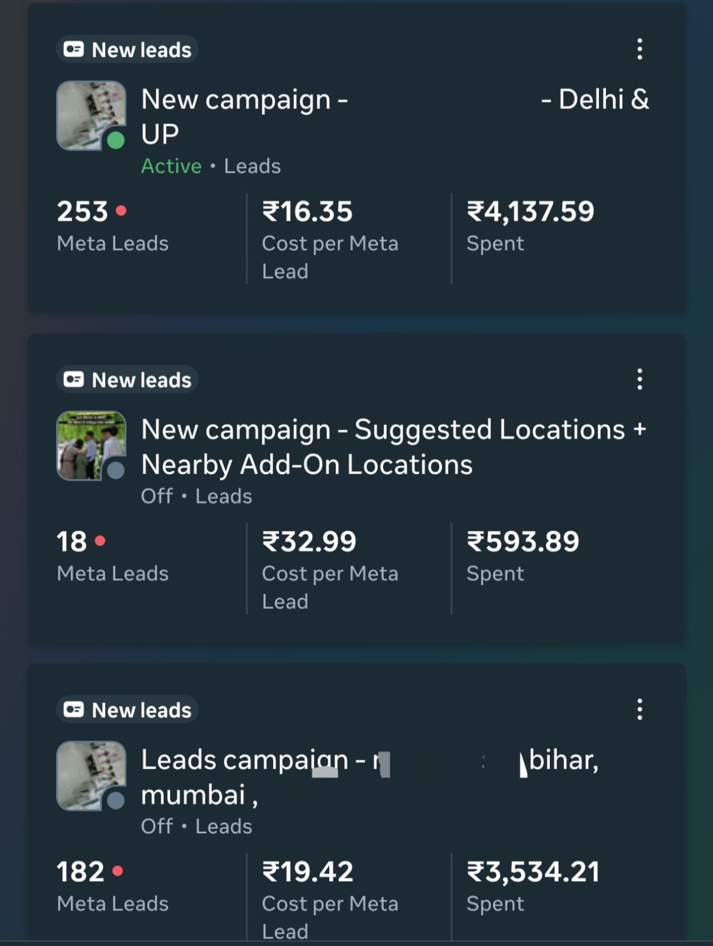Screen dimensions: 713x946
Task: Click New leads badge on Suggested Locations card
Action: point(127,380)
